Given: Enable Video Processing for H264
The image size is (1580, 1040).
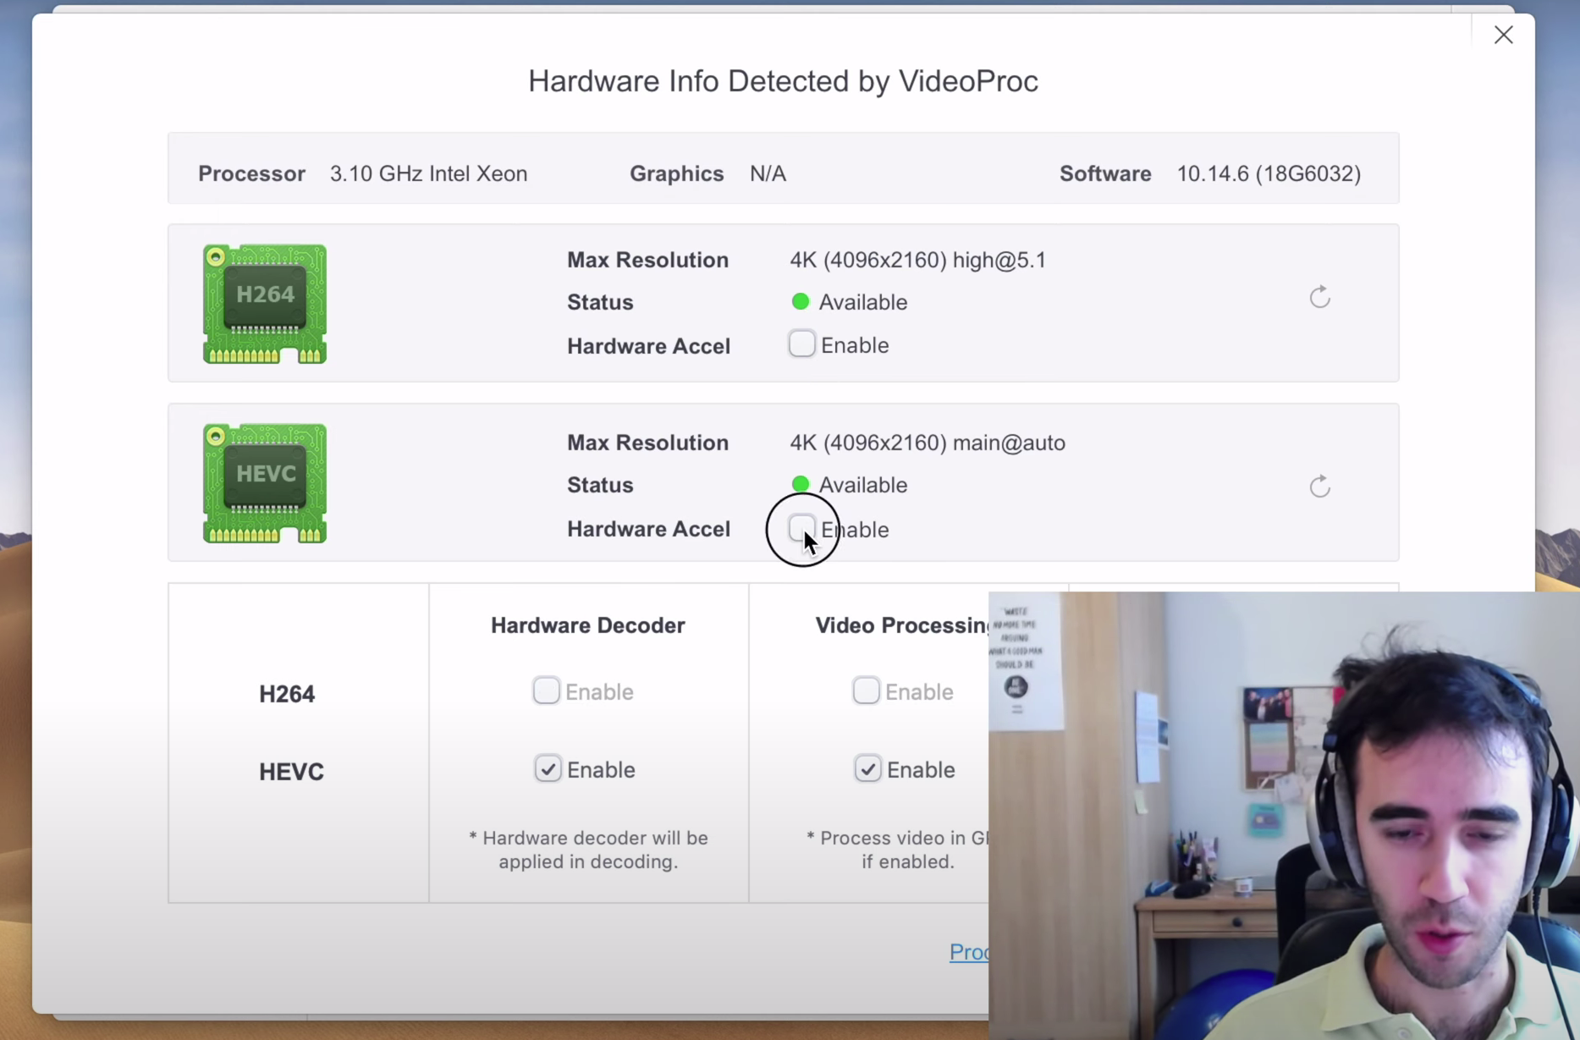Looking at the screenshot, I should point(866,691).
